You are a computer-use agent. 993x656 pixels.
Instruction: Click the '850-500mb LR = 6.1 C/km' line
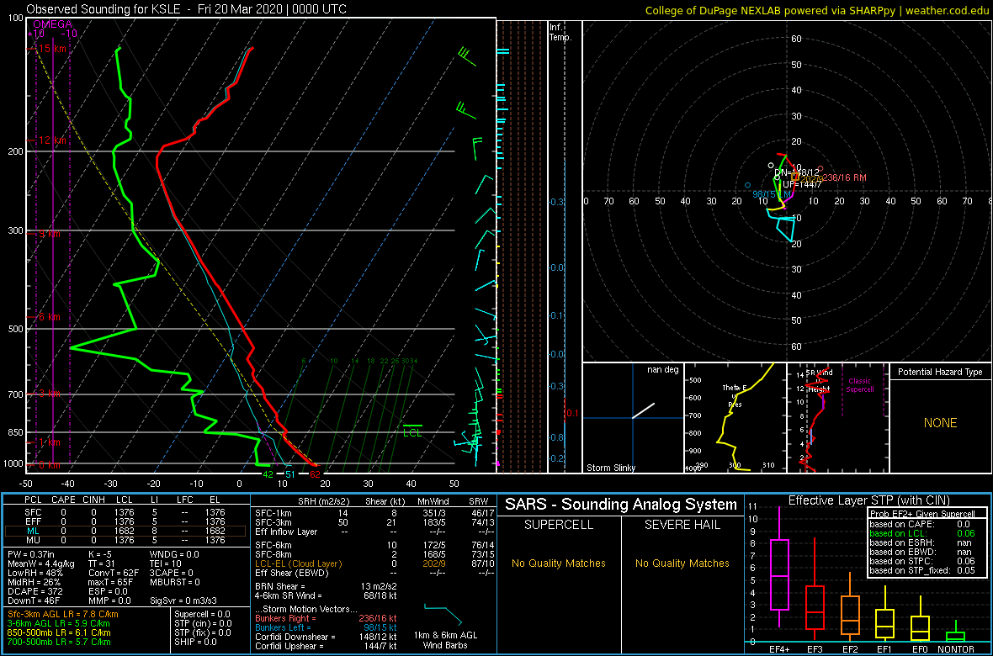pos(60,632)
